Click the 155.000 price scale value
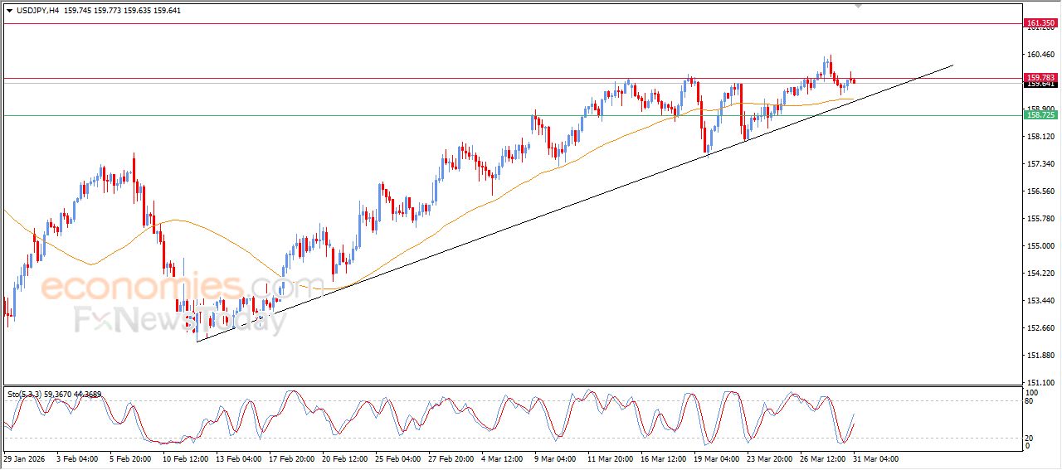This screenshot has width=1062, height=470. (1040, 246)
